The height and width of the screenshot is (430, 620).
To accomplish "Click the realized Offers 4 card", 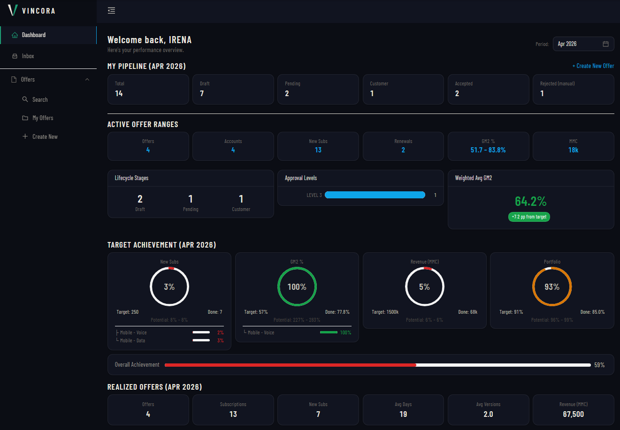I will coord(148,410).
